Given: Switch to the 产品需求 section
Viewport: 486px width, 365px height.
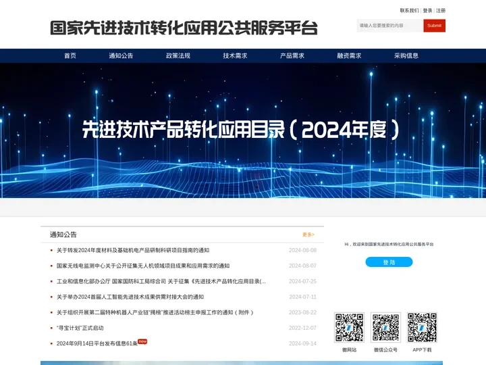Looking at the screenshot, I should [292, 55].
